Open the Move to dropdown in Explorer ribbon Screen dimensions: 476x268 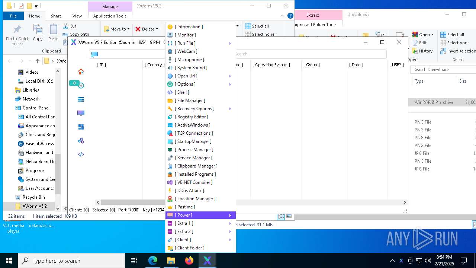(117, 29)
